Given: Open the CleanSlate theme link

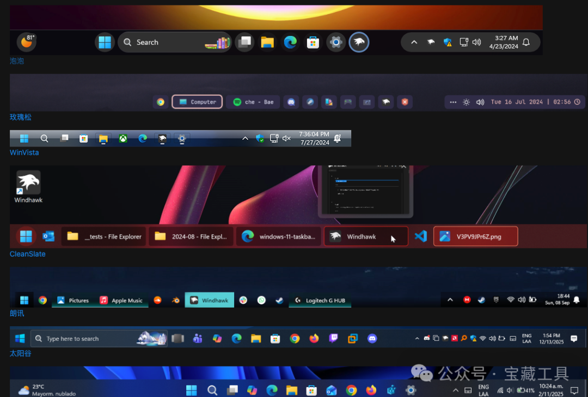Looking at the screenshot, I should coord(27,254).
